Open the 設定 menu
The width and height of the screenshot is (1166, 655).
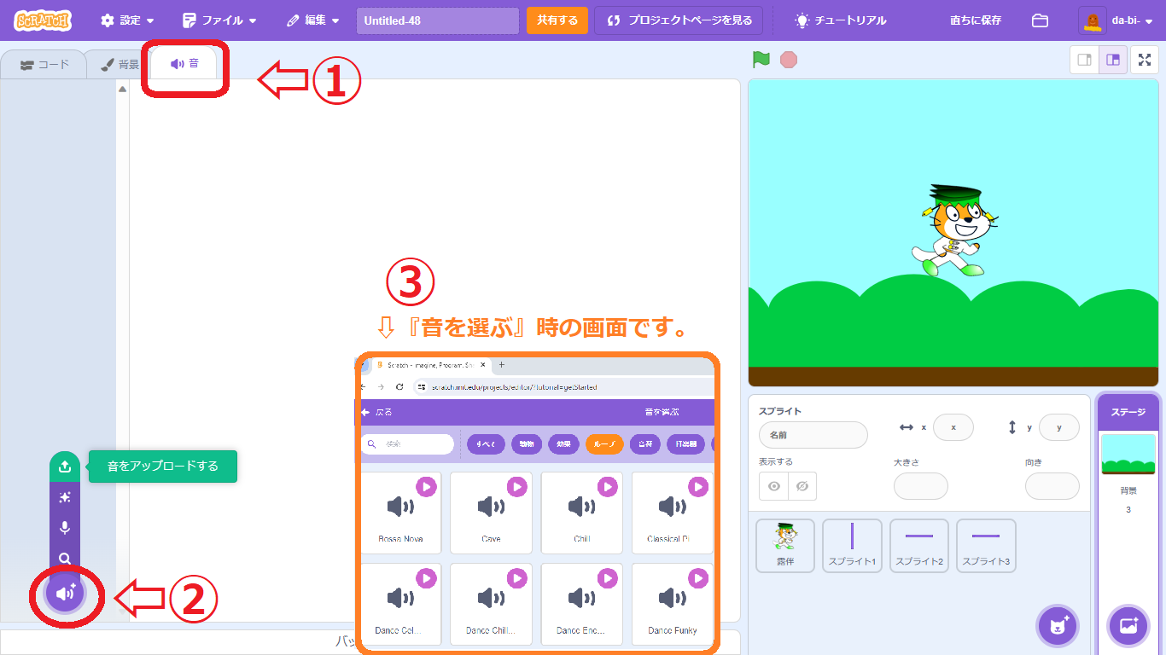click(x=128, y=20)
